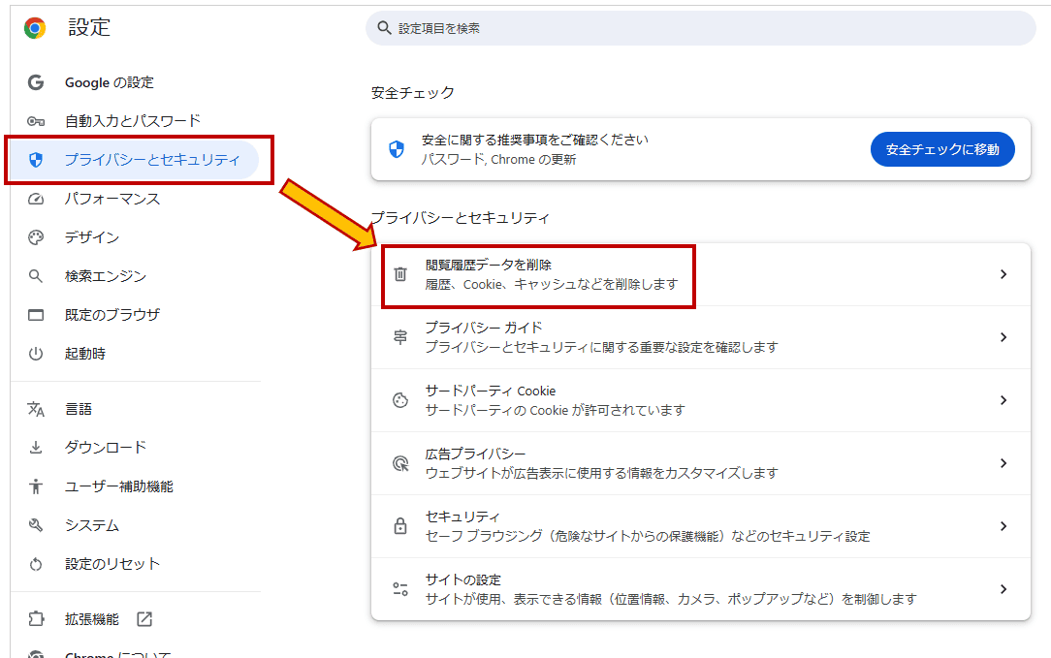Expand 広告プライバシー via right chevron
This screenshot has height=658, width=1051.
[x=1003, y=463]
